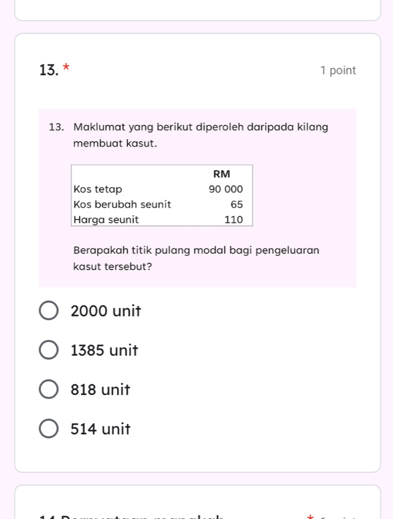This screenshot has width=393, height=519.
Task: Click the value '110' in the table
Action: point(233,220)
